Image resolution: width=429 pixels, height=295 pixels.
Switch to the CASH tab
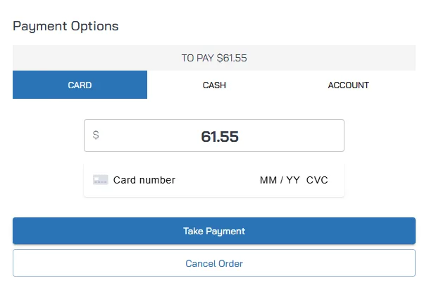pyautogui.click(x=214, y=85)
